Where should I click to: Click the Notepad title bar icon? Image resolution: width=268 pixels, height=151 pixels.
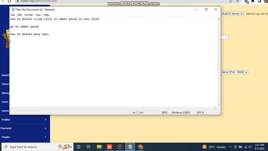pos(13,10)
